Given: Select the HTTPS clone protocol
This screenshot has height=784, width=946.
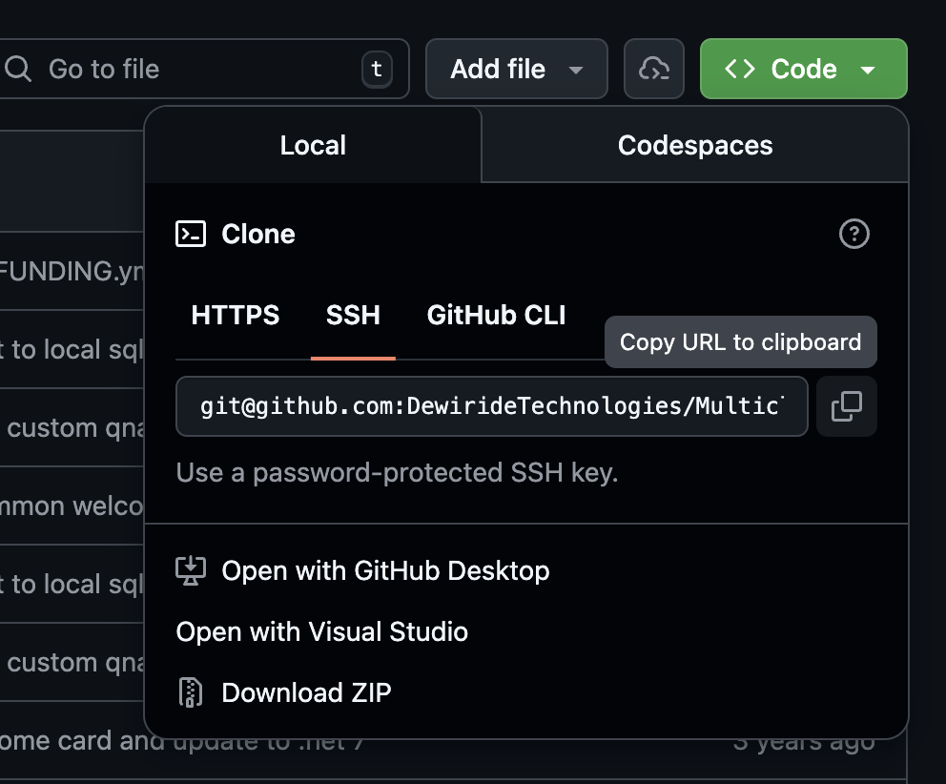Looking at the screenshot, I should 235,315.
